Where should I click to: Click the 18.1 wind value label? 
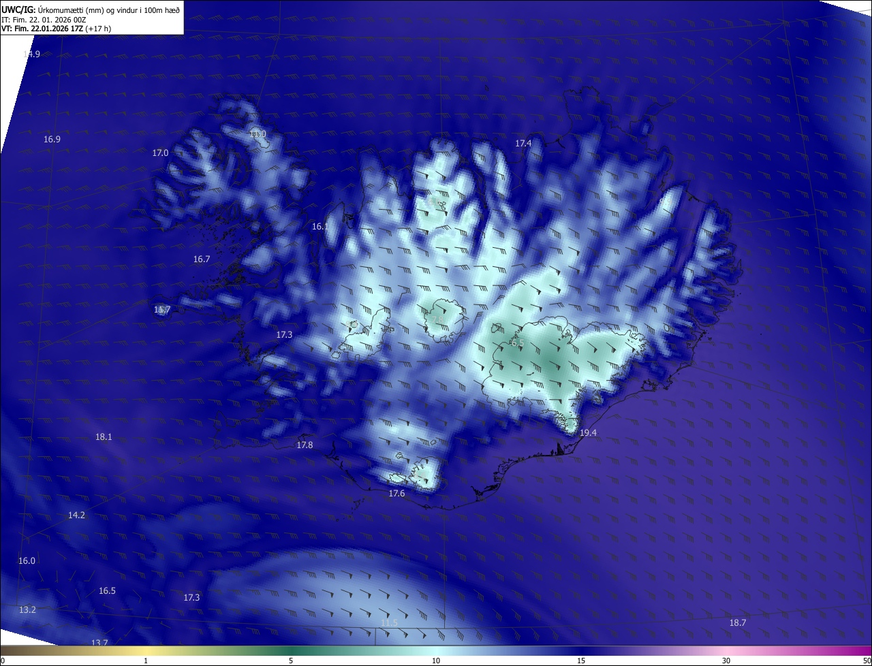tap(104, 437)
